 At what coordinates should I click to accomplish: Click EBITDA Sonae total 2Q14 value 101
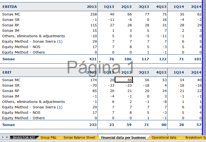coord(198,59)
